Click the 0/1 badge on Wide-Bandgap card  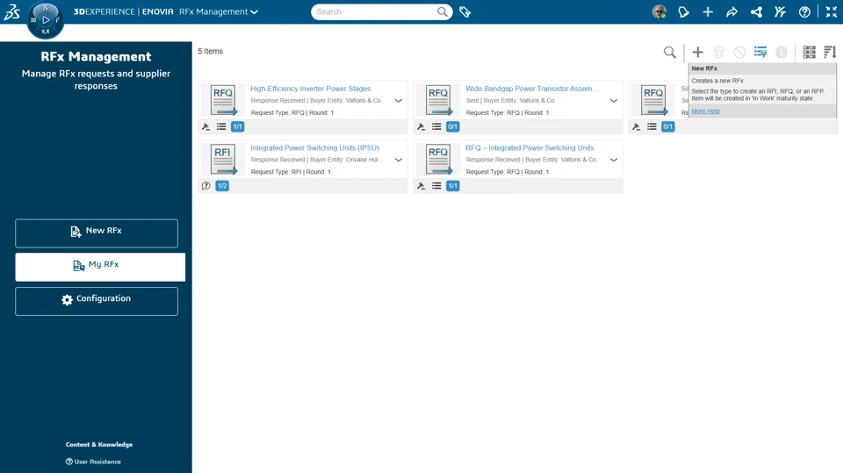point(453,127)
